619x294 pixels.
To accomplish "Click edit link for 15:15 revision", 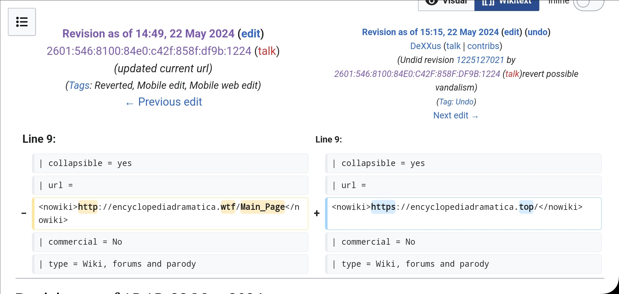I will coord(512,32).
